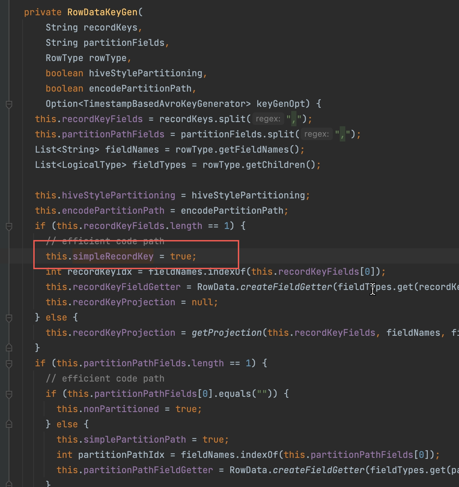Click recordKeyFields on the this.recordKeyFields split line
This screenshot has height=487, width=459.
point(102,119)
